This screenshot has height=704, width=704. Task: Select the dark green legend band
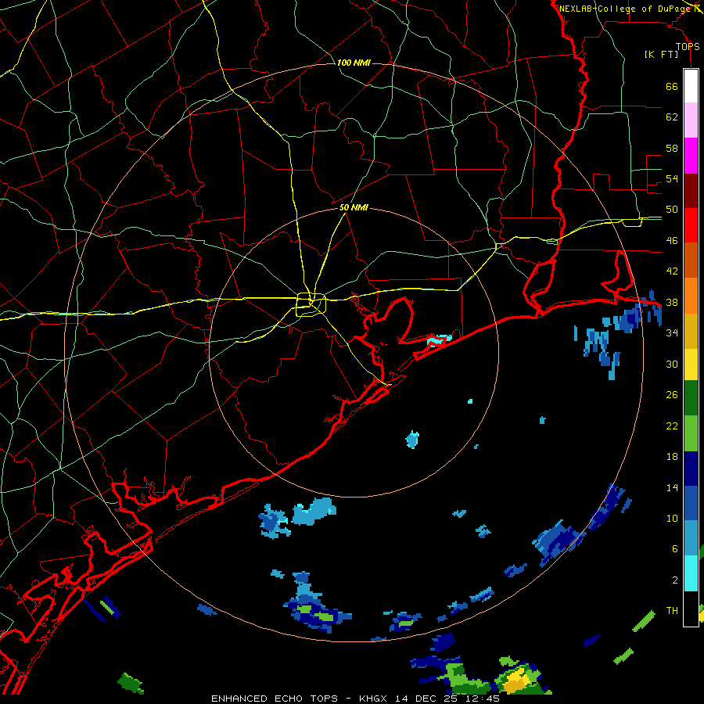tap(691, 398)
